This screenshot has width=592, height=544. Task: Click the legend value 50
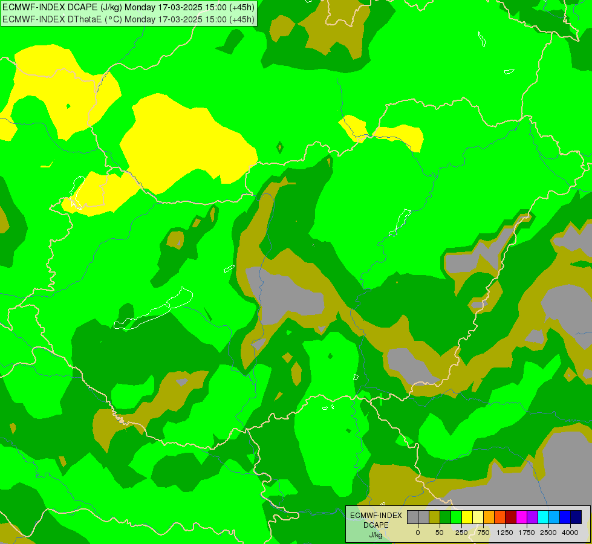(440, 533)
